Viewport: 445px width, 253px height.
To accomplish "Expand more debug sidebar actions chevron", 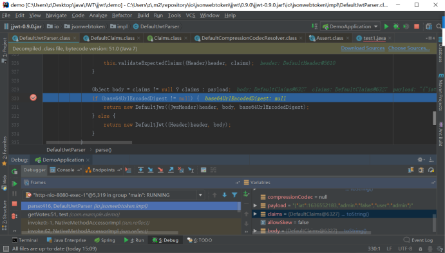I will tap(14, 230).
